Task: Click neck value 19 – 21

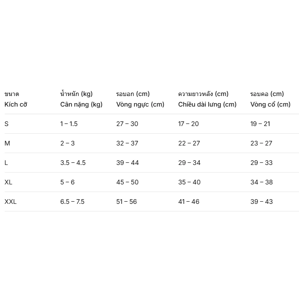Action: (x=260, y=124)
